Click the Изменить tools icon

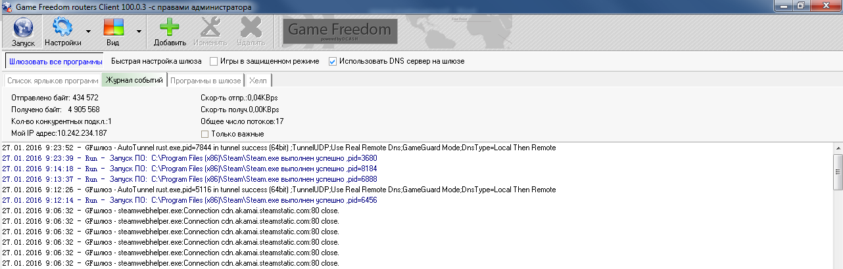point(210,28)
